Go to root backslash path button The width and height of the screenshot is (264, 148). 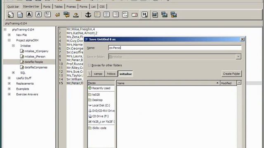[x=90, y=74]
